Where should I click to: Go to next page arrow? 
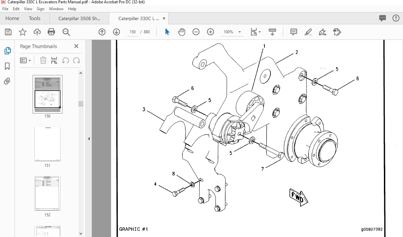pyautogui.click(x=116, y=32)
